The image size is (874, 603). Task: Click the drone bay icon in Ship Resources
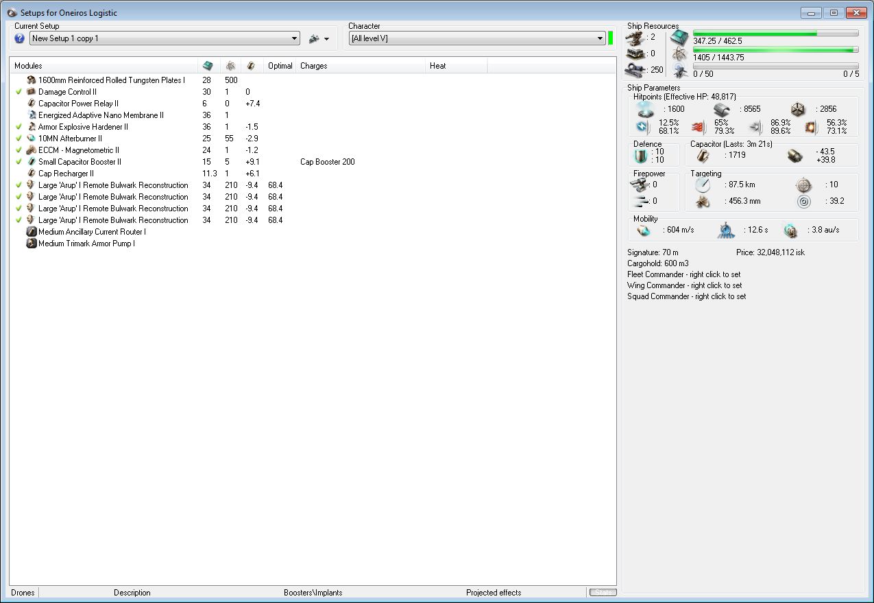679,70
